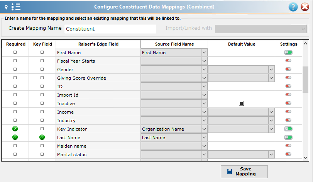Check the Key Field box for ID
This screenshot has width=313, height=182.
click(x=42, y=86)
